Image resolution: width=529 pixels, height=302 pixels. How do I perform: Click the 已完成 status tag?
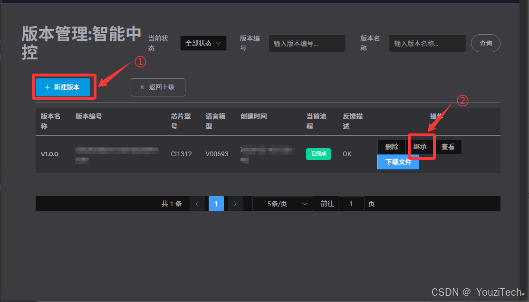[x=318, y=154]
